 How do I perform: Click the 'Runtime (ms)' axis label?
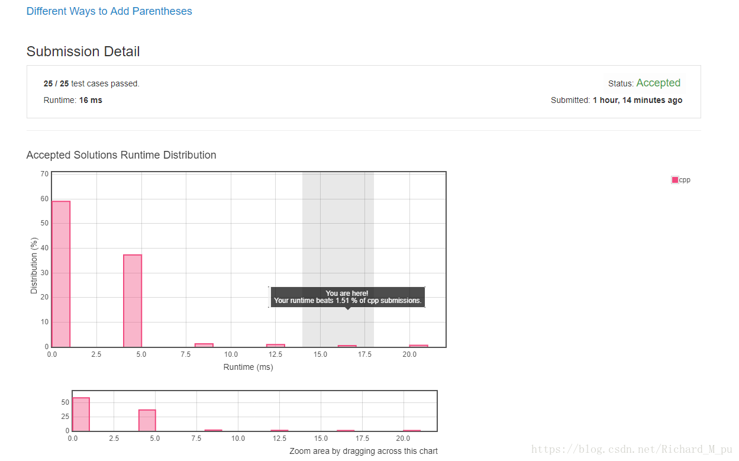pyautogui.click(x=249, y=367)
